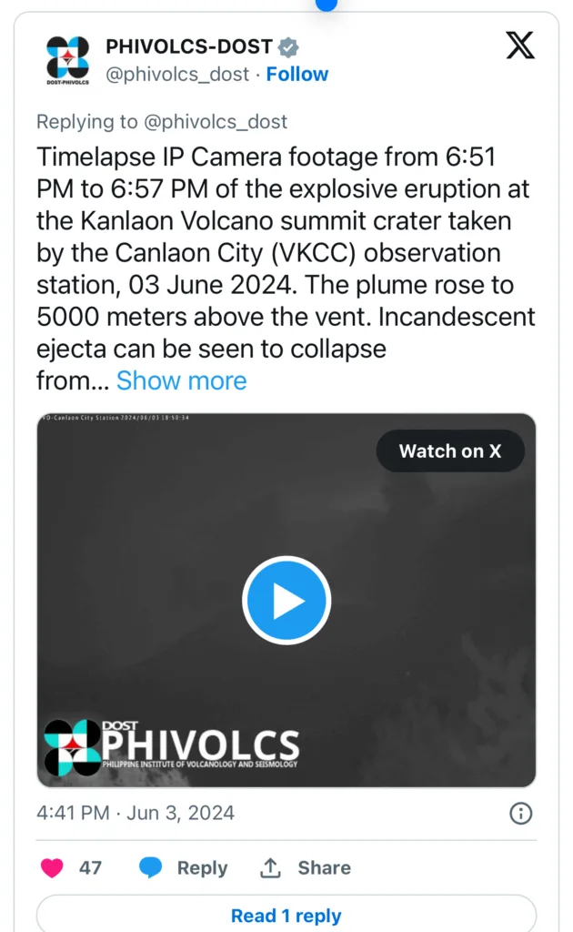573x932 pixels.
Task: Click the Share text label
Action: 324,867
